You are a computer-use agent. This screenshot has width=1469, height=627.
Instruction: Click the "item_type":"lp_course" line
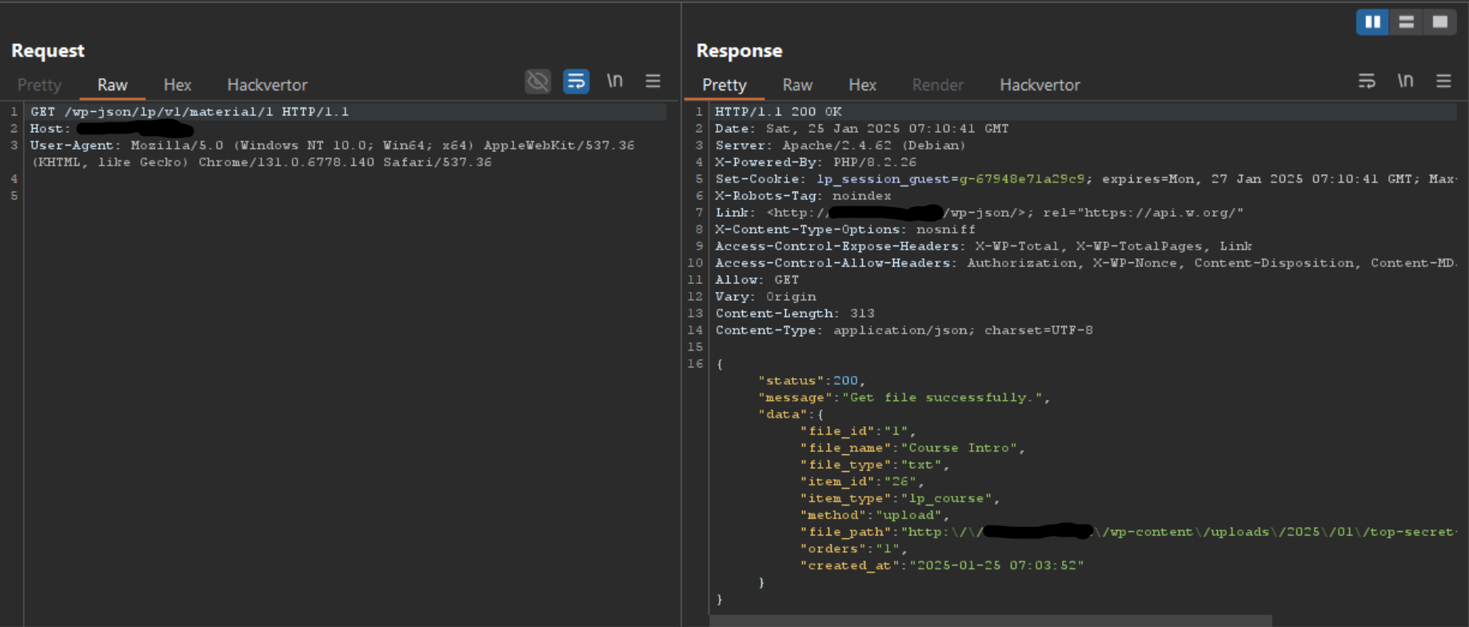point(900,498)
